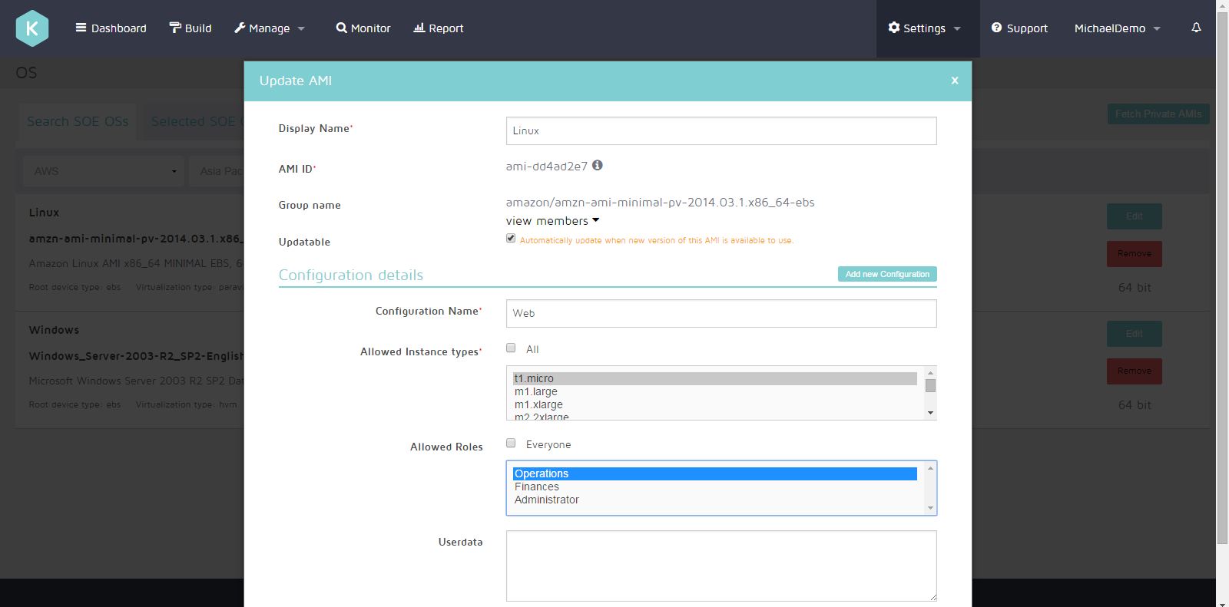This screenshot has height=607, width=1229.
Task: Click the Settings gear icon
Action: coord(894,28)
